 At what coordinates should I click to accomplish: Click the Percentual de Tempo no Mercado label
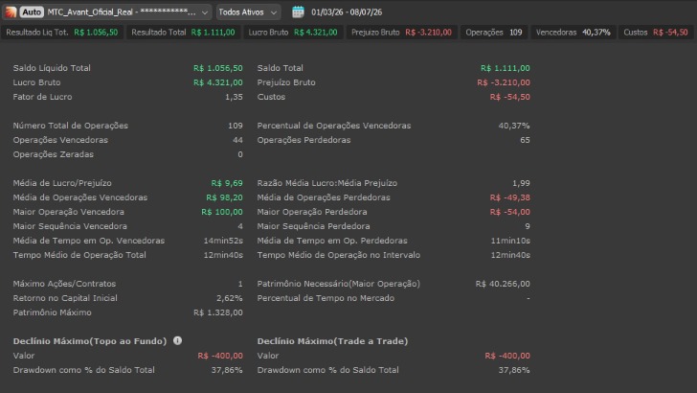pyautogui.click(x=326, y=298)
